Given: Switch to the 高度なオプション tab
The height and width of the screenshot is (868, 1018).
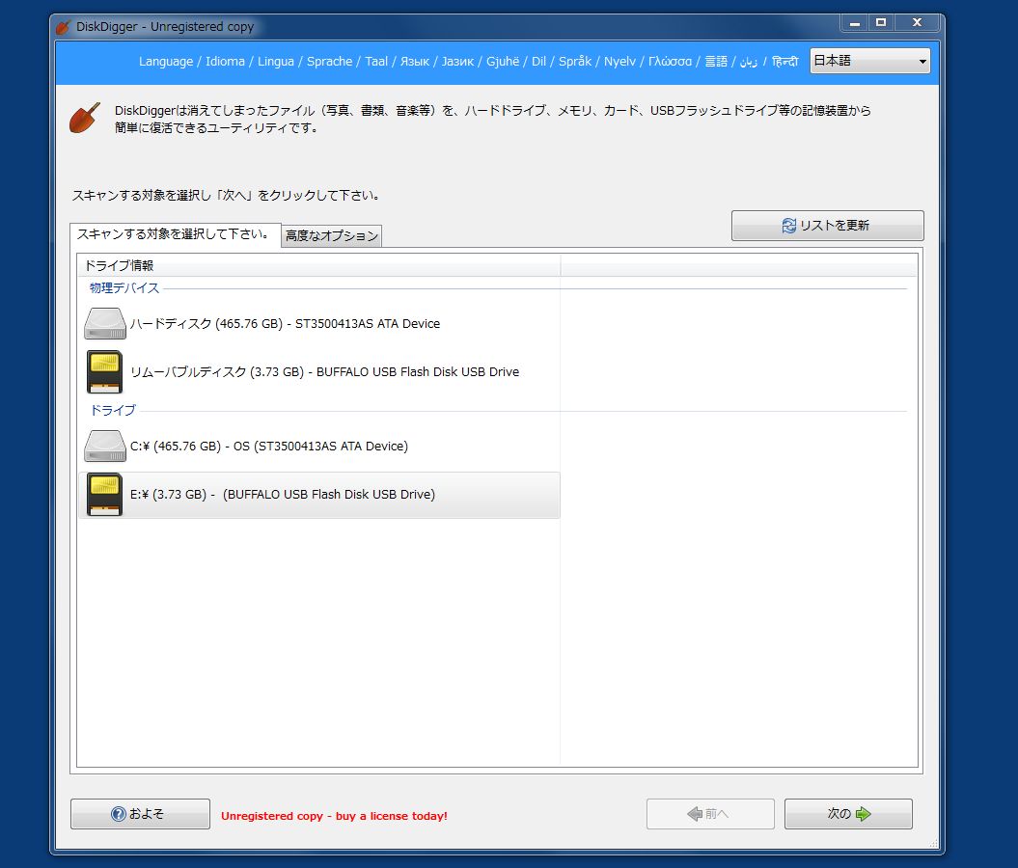Looking at the screenshot, I should 332,235.
